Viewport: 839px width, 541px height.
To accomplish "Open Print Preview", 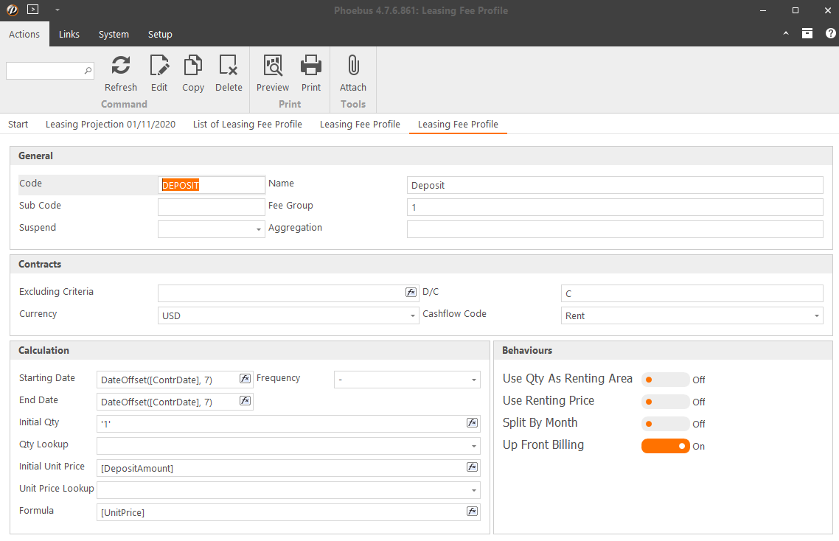I will click(x=273, y=67).
